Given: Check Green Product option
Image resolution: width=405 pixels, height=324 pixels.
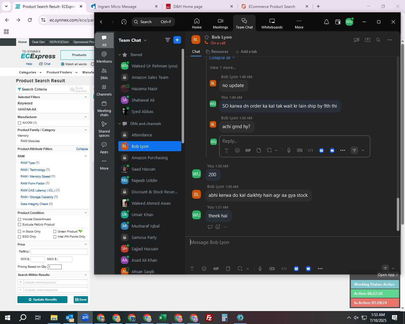Looking at the screenshot, I should click(55, 232).
